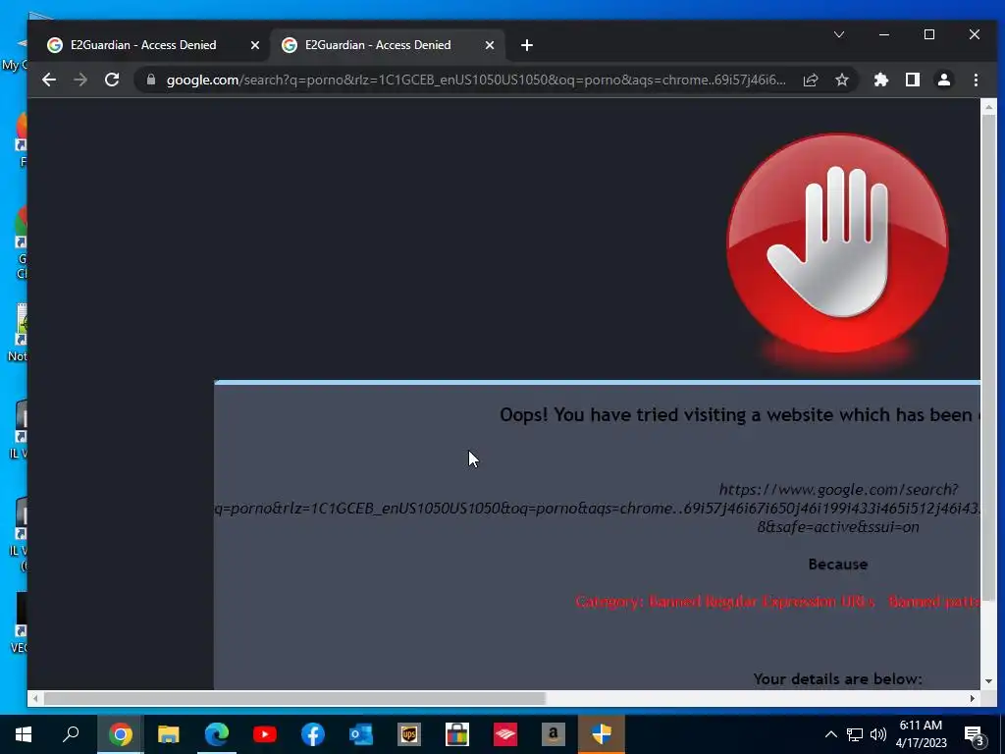Open the volume control
1005x754 pixels.
pos(878,734)
